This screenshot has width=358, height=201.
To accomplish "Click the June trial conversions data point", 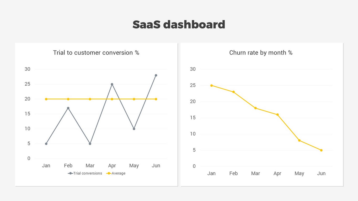I will tap(156, 75).
